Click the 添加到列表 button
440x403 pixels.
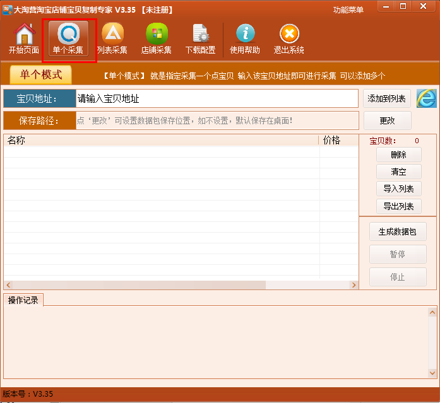(387, 98)
